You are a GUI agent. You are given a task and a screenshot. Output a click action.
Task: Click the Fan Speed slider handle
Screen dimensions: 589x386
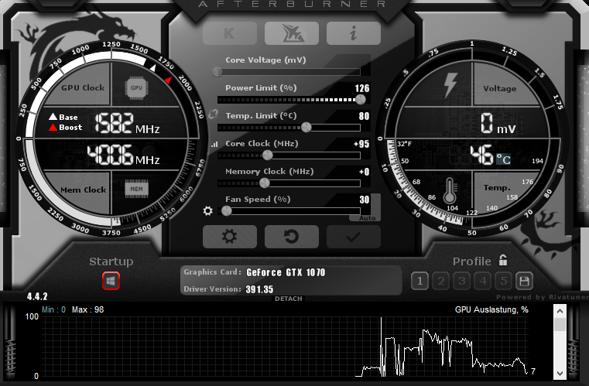click(x=227, y=210)
